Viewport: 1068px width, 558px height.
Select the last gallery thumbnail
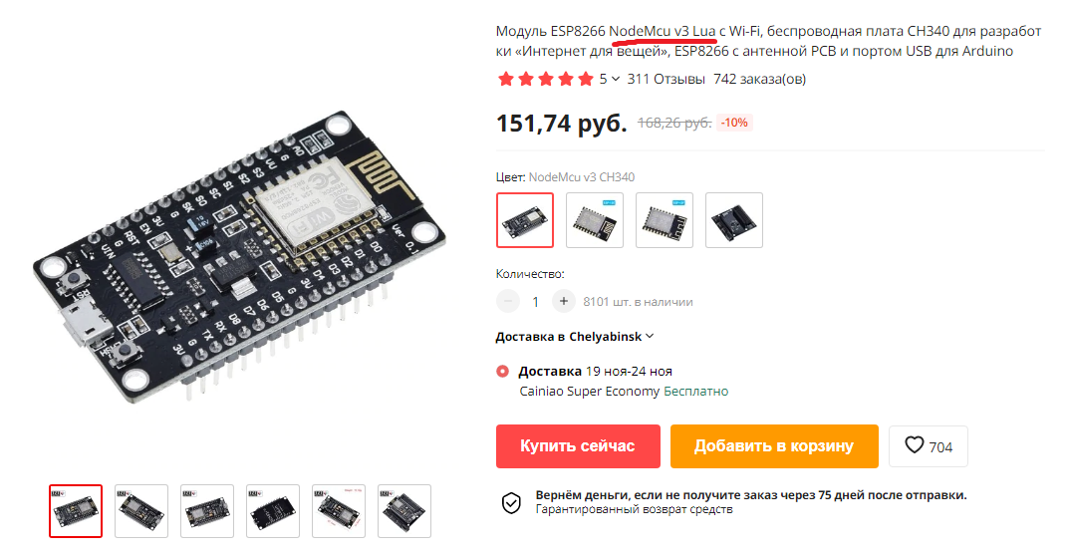403,511
